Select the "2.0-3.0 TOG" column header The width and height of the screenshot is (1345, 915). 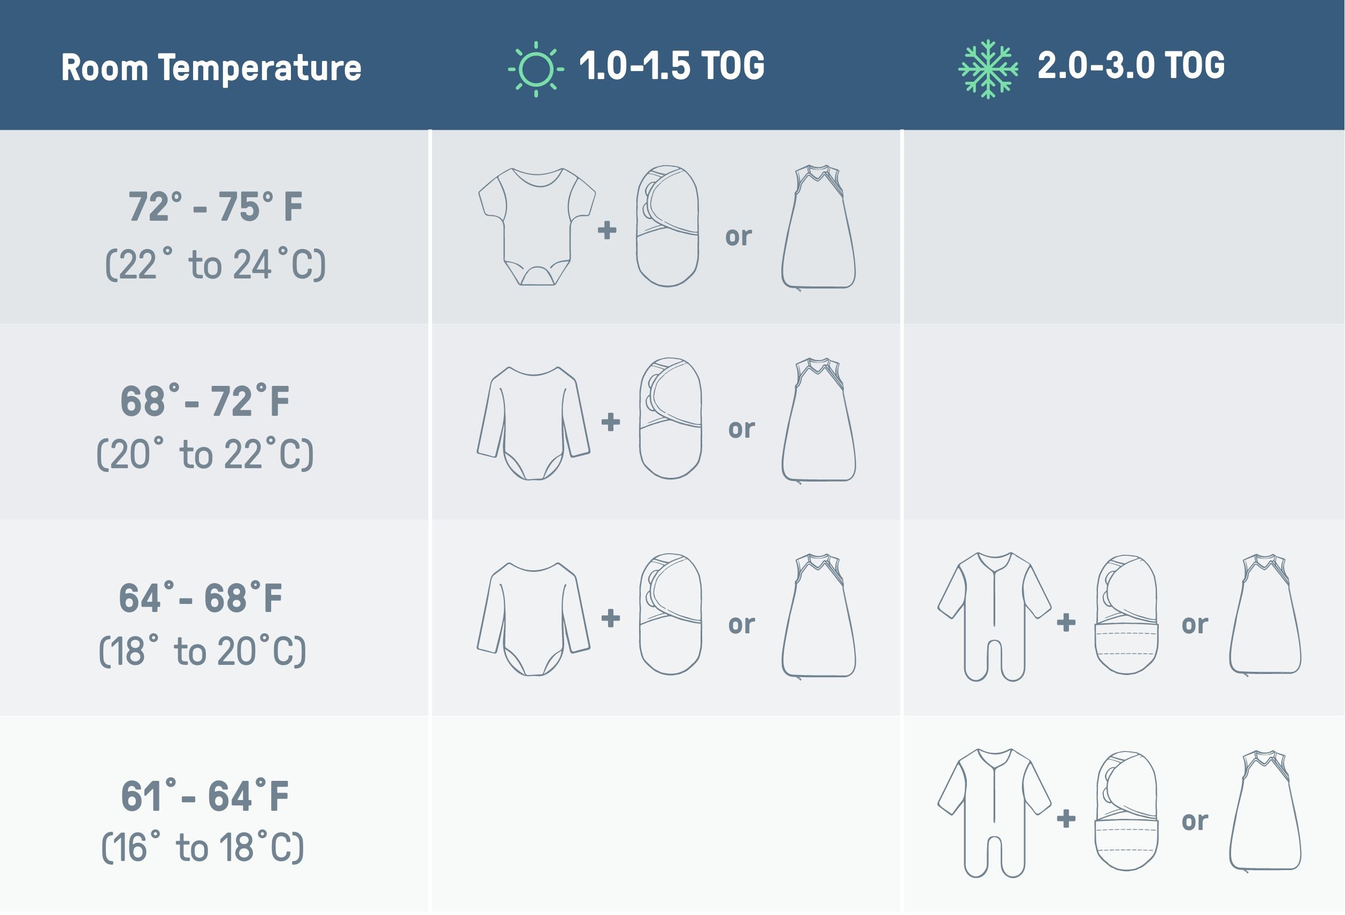tap(1131, 65)
